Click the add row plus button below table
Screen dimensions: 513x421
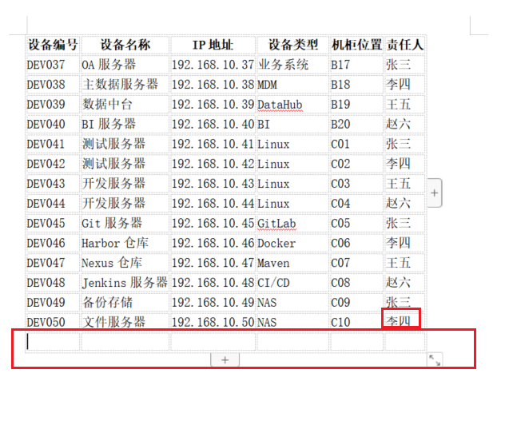[x=225, y=360]
